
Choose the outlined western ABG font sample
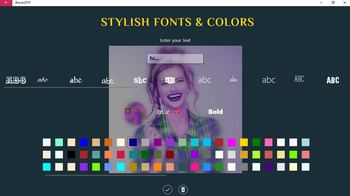[16, 80]
